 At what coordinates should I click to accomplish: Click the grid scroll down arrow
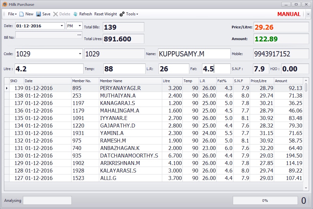(x=306, y=188)
